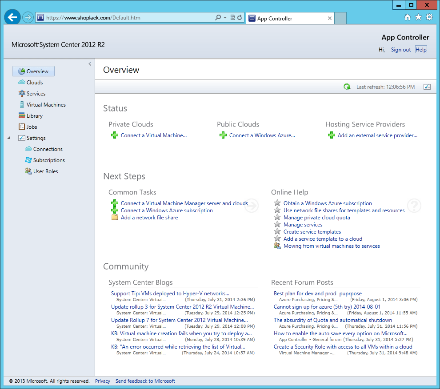Select the App Controller browser tab
Viewport: 440px width, 389px height.
click(x=290, y=19)
